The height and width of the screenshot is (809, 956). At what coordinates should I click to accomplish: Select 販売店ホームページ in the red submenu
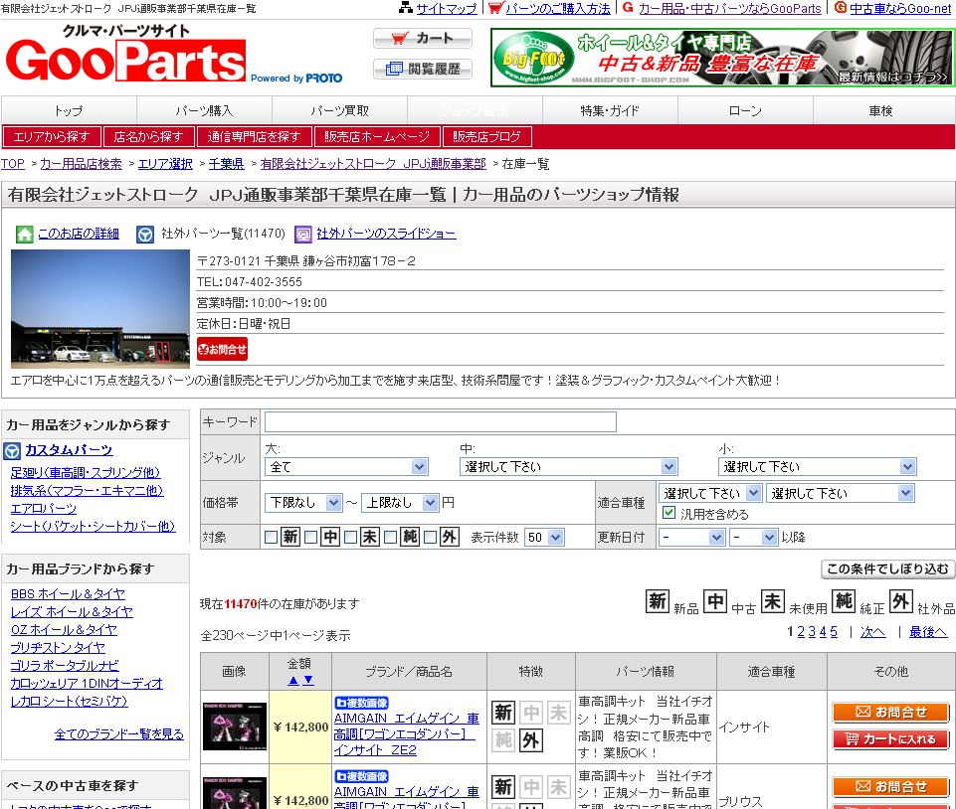click(x=377, y=137)
